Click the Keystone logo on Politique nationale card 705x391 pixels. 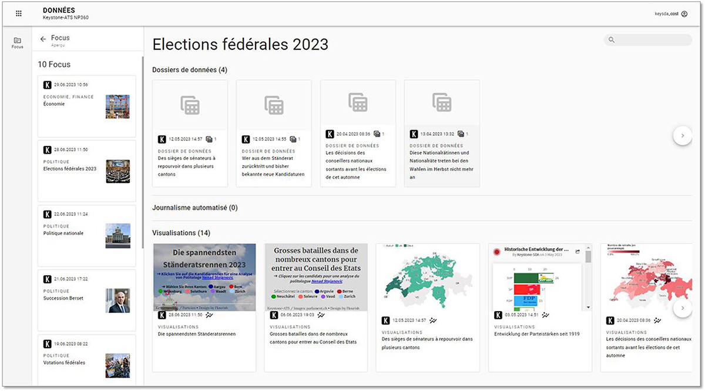point(48,214)
